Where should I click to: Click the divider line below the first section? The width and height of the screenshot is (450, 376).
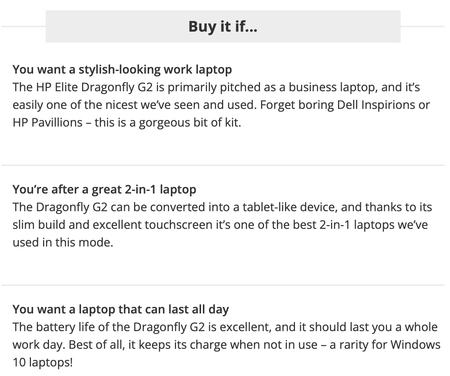(x=223, y=166)
